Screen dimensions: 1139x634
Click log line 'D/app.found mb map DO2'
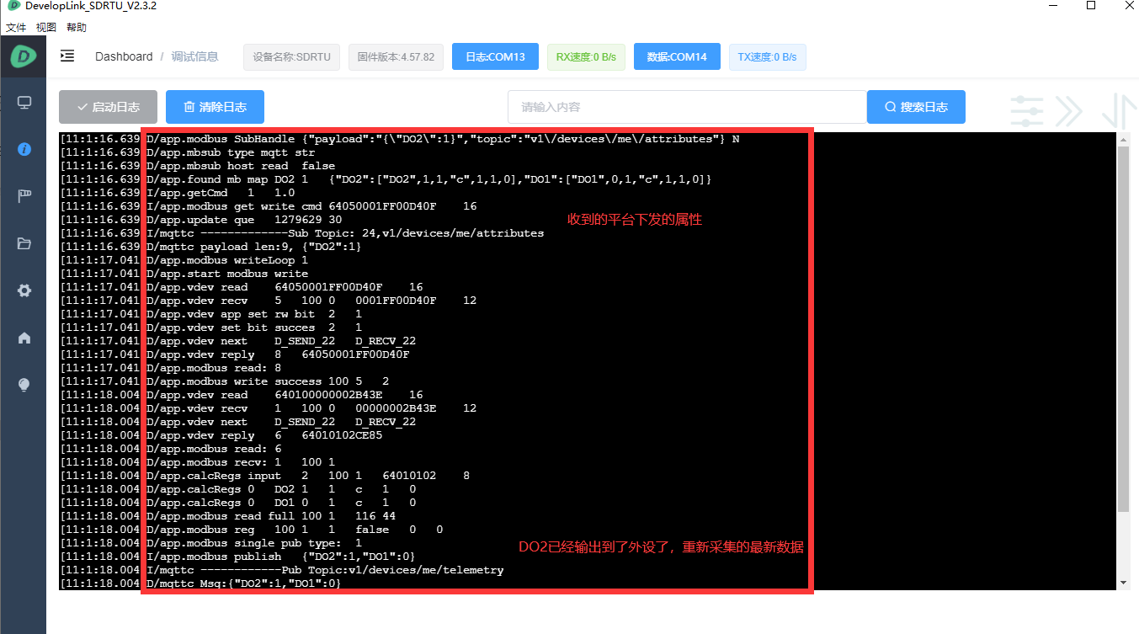pos(386,179)
